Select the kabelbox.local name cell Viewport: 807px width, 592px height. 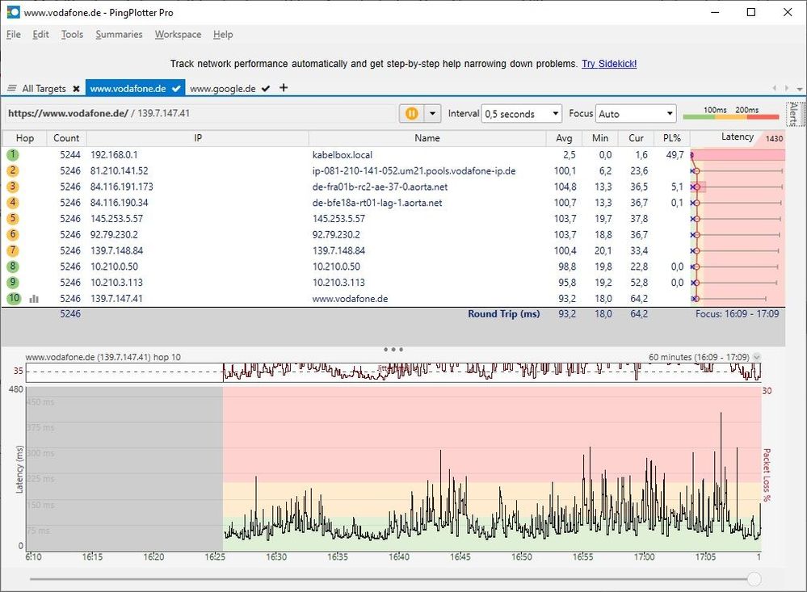[343, 155]
